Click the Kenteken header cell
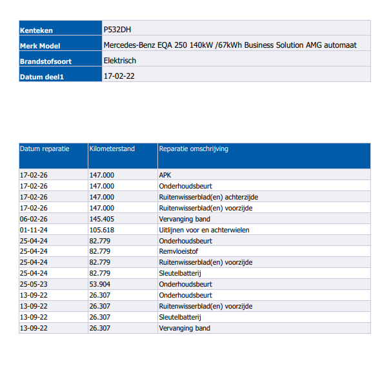The width and height of the screenshot is (380, 368). 61,28
